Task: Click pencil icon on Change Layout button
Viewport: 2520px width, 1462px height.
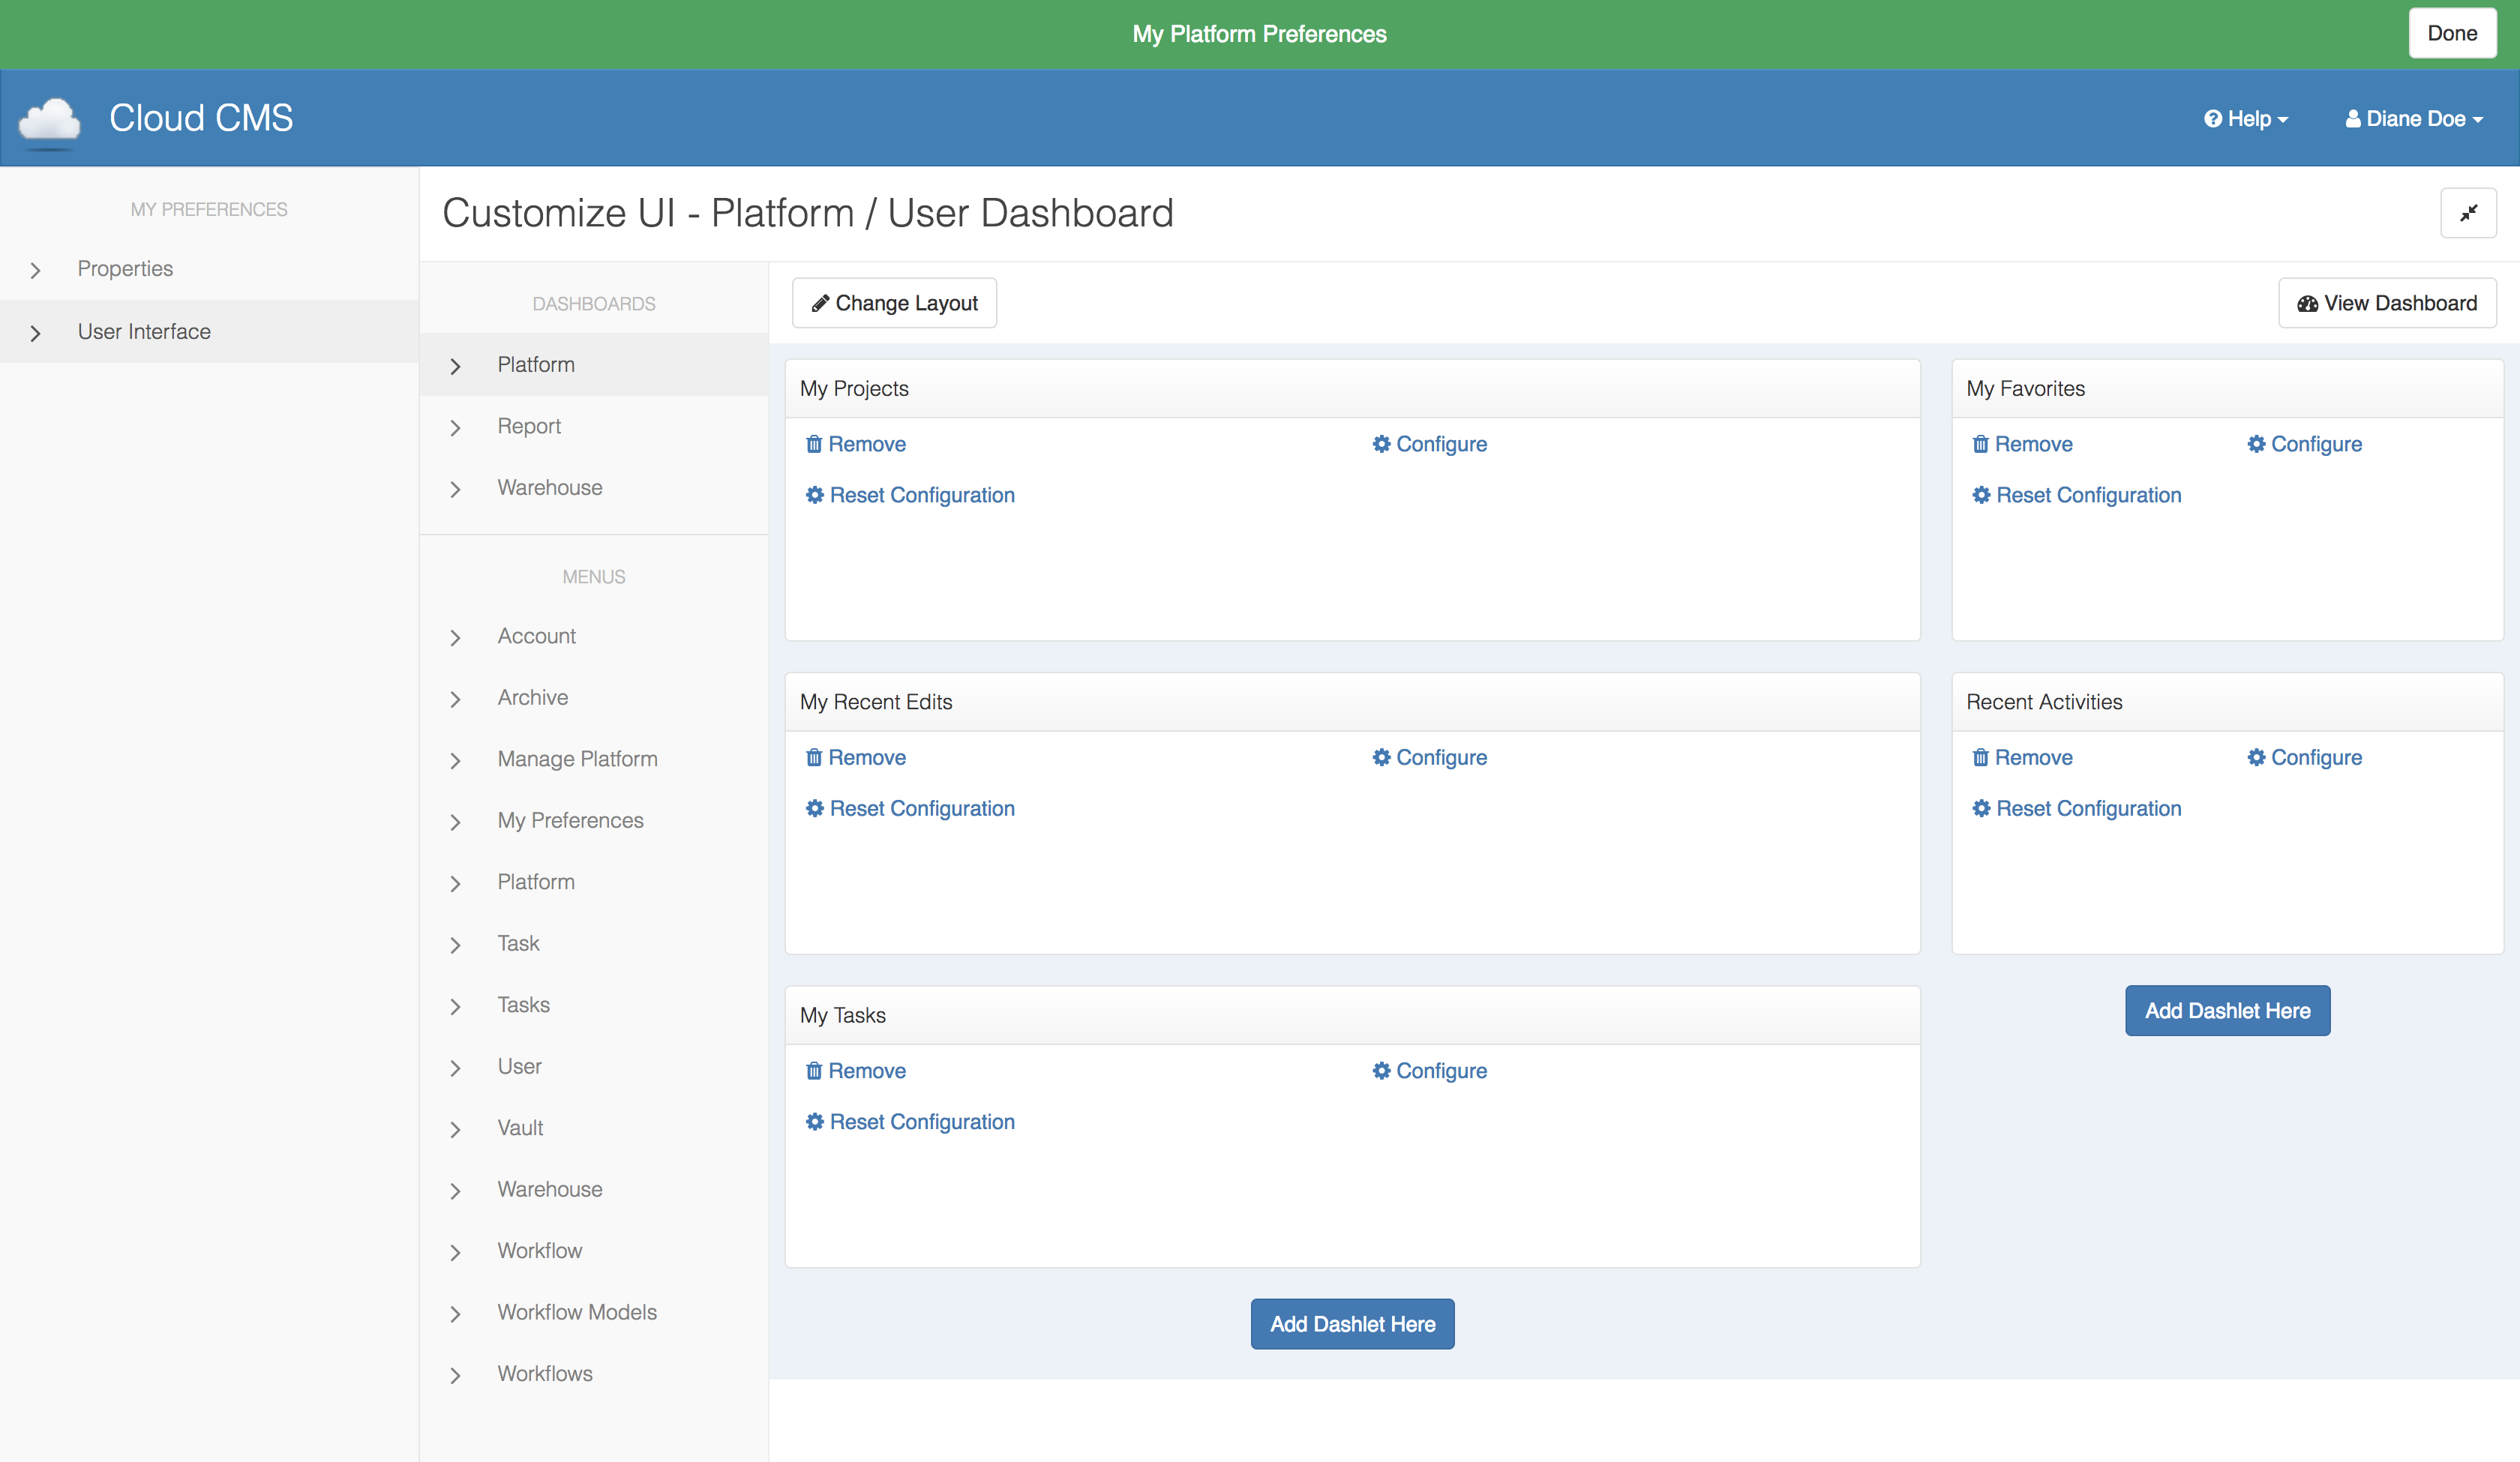Action: [x=820, y=303]
